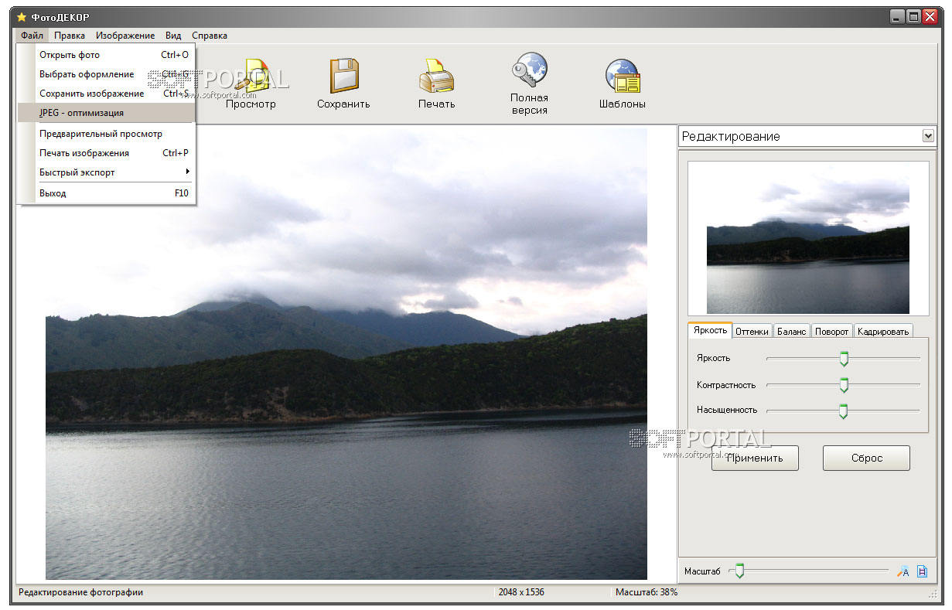Click the Масштаб zoom slider handle
Screen dimensions: 952x610
click(739, 571)
